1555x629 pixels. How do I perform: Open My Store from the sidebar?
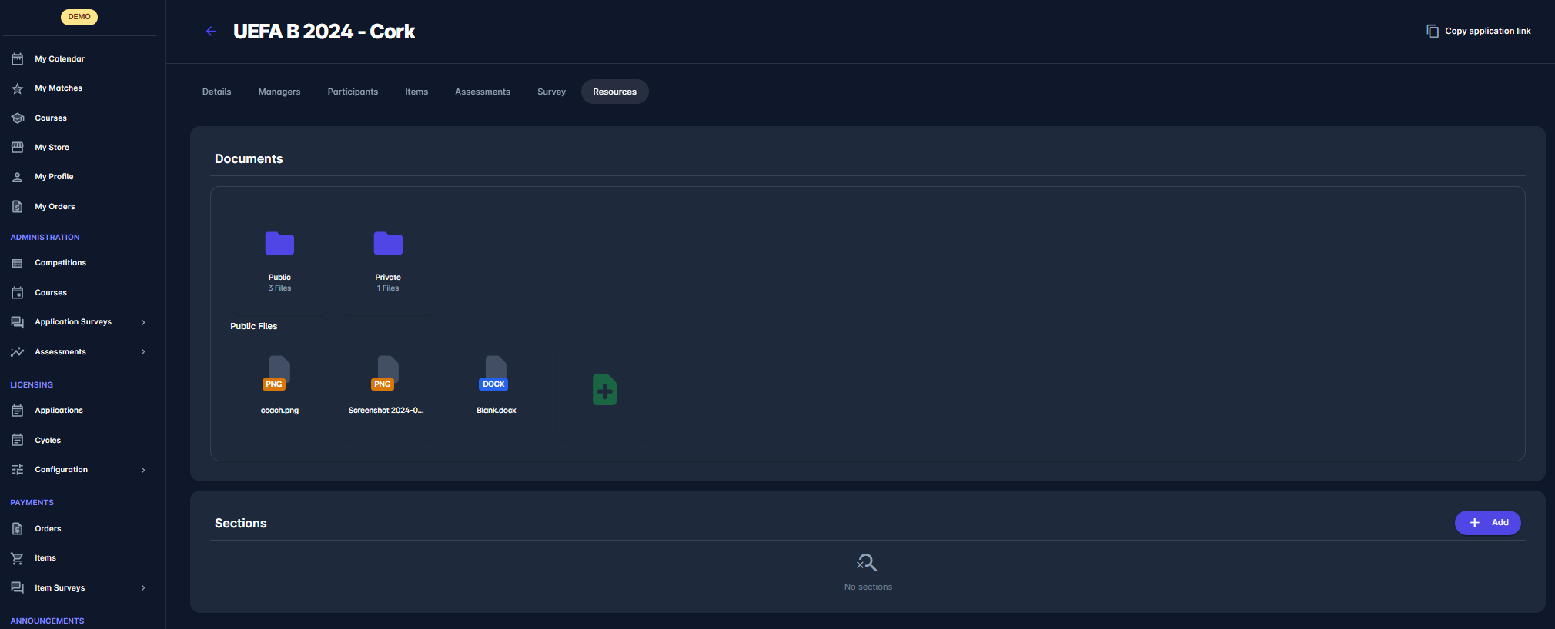[52, 148]
